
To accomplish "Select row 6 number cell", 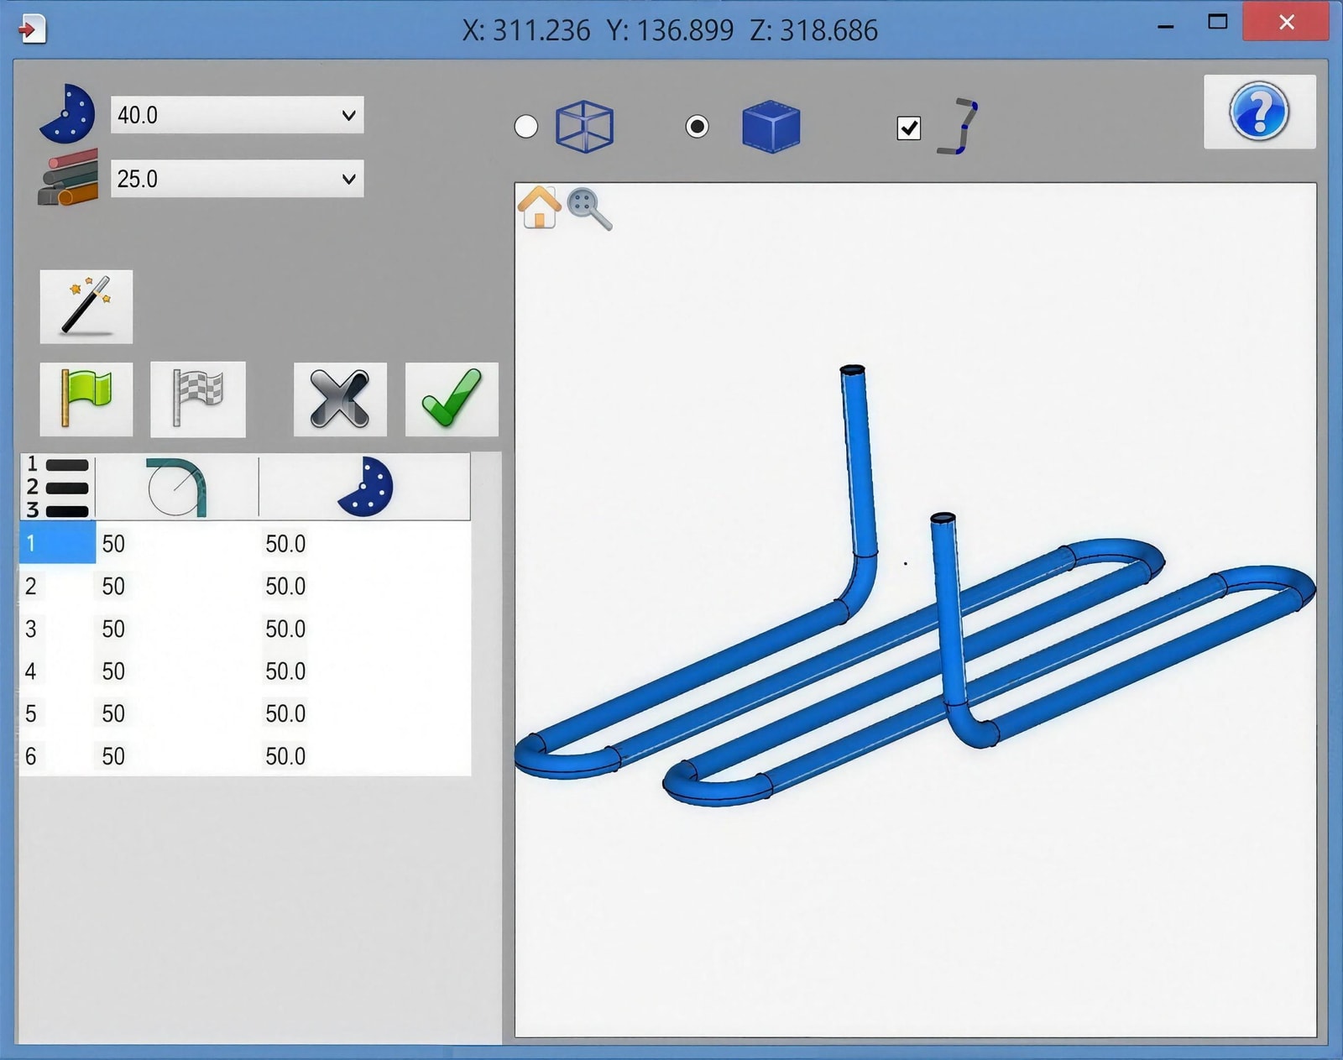I will (x=57, y=756).
